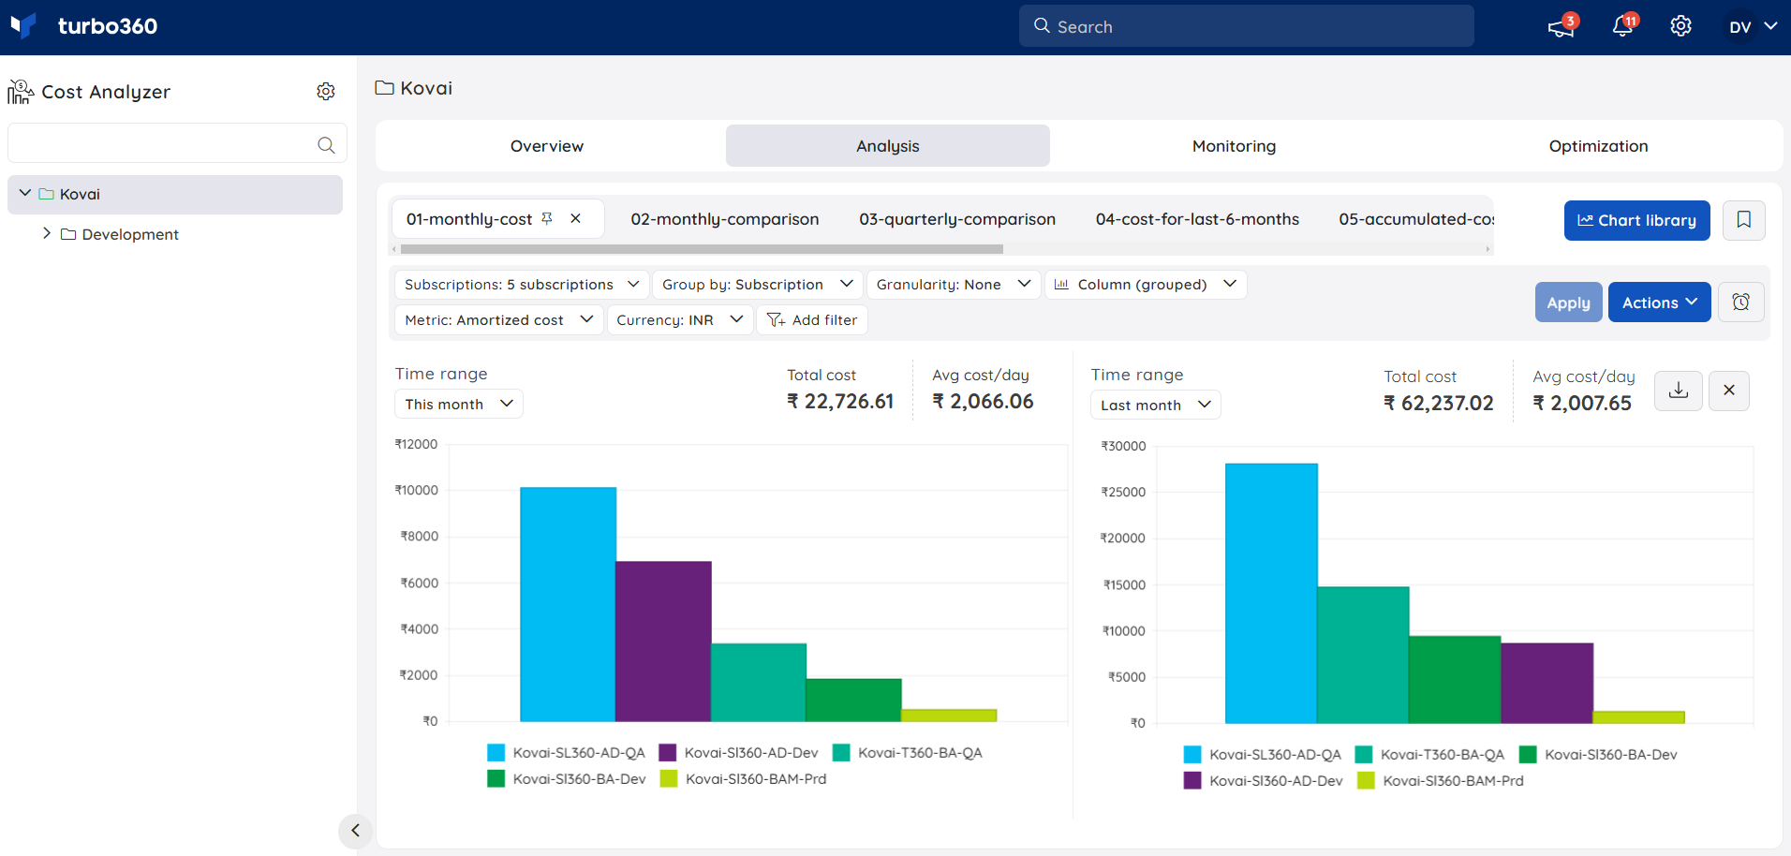Click the Cost Analyzer module icon
1791x856 pixels.
21,92
